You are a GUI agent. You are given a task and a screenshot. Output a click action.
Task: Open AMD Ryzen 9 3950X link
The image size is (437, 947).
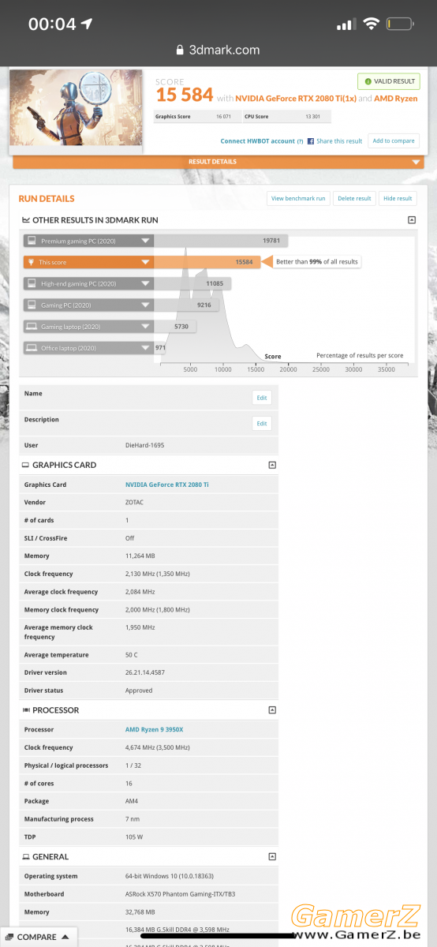[x=153, y=730]
